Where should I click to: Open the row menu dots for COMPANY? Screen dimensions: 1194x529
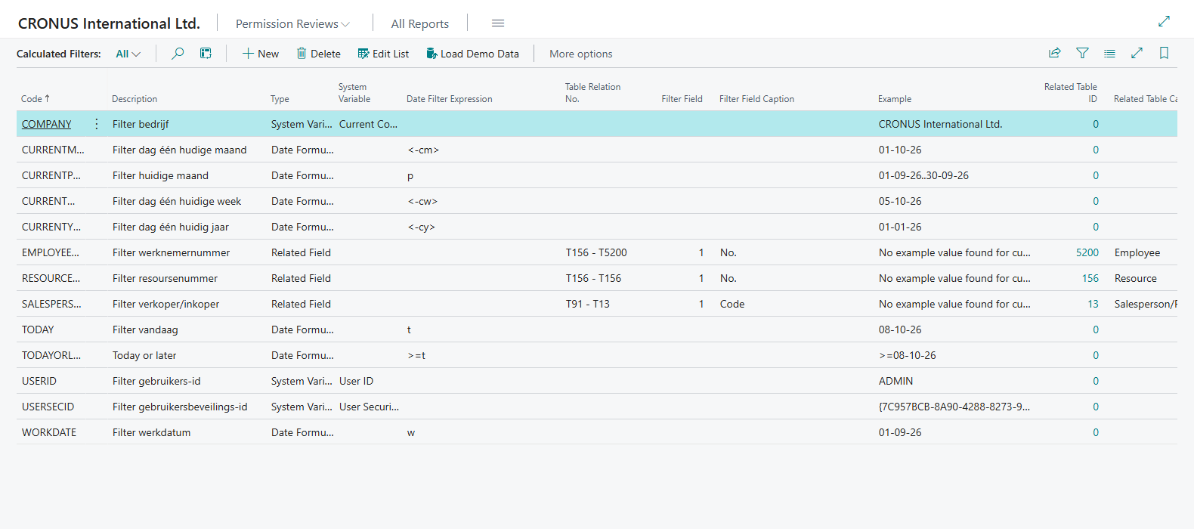tap(97, 124)
